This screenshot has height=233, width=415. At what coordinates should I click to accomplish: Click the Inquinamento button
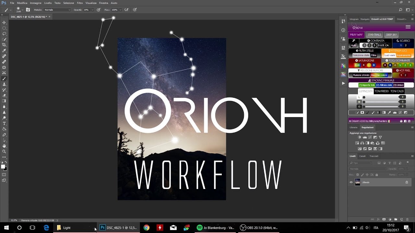[404, 55]
